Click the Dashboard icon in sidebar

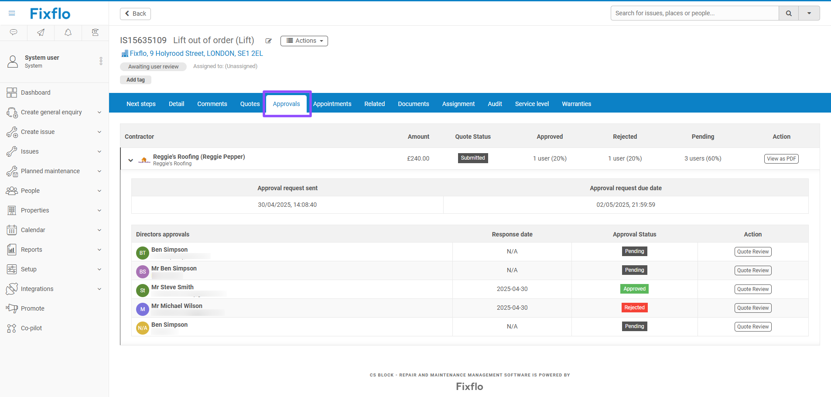(12, 92)
